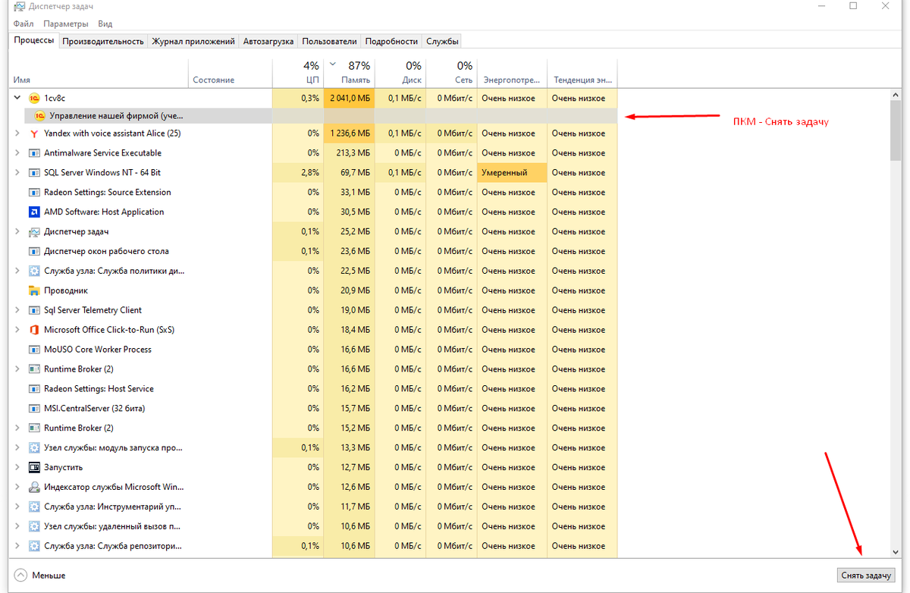Screen dimensions: 910x593
Task: Click the Умеренный energy cell
Action: tap(512, 173)
